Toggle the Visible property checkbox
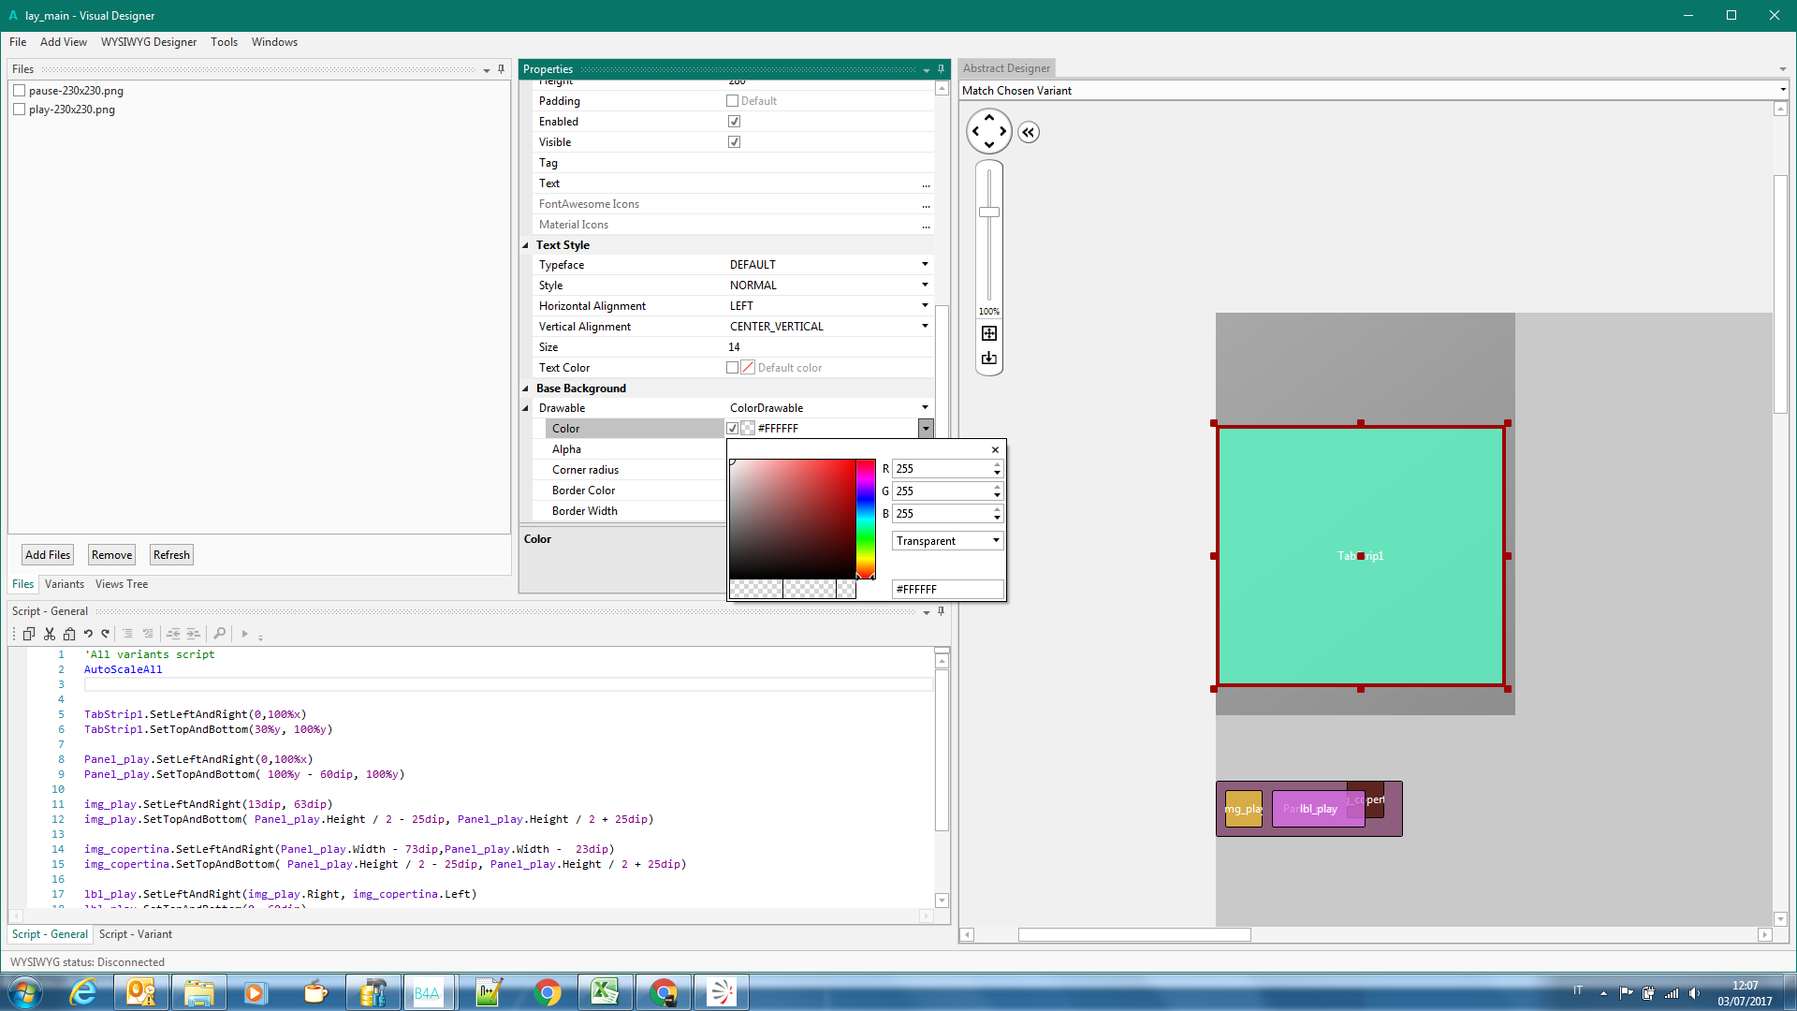 tap(734, 142)
